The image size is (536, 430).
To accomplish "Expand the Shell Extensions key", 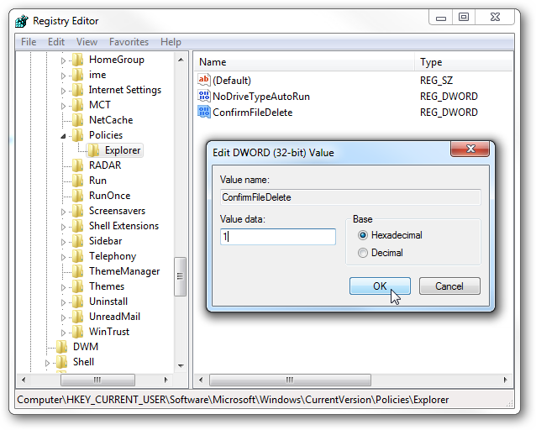I will 63,227.
